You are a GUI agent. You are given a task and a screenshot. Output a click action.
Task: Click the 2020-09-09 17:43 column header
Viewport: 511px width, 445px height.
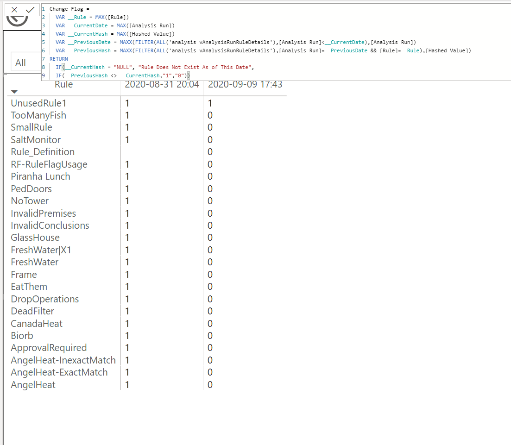(245, 84)
